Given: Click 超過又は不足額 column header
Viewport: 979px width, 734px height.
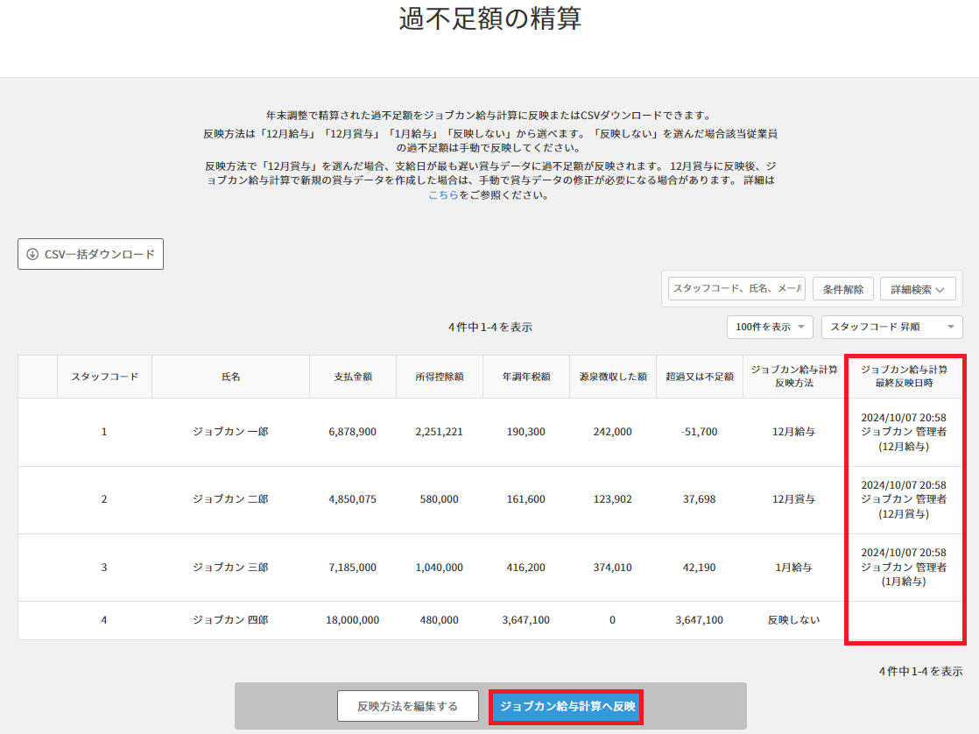Looking at the screenshot, I should pyautogui.click(x=699, y=377).
